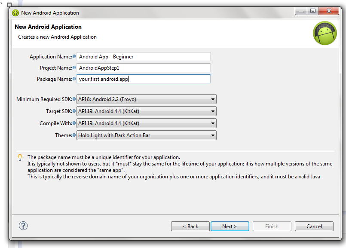346x248 pixels.
Task: Open the Minimum Required SDK dropdown
Action: [x=146, y=99]
